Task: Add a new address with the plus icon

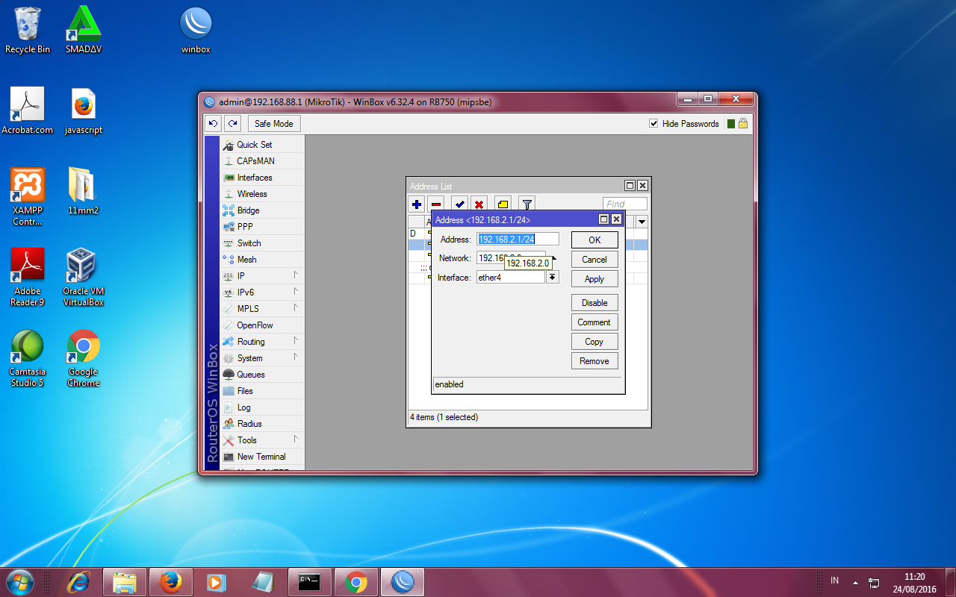Action: [x=417, y=204]
